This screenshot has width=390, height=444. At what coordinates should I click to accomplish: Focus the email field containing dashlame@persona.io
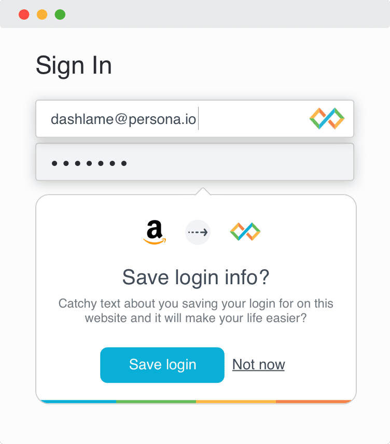coord(156,119)
